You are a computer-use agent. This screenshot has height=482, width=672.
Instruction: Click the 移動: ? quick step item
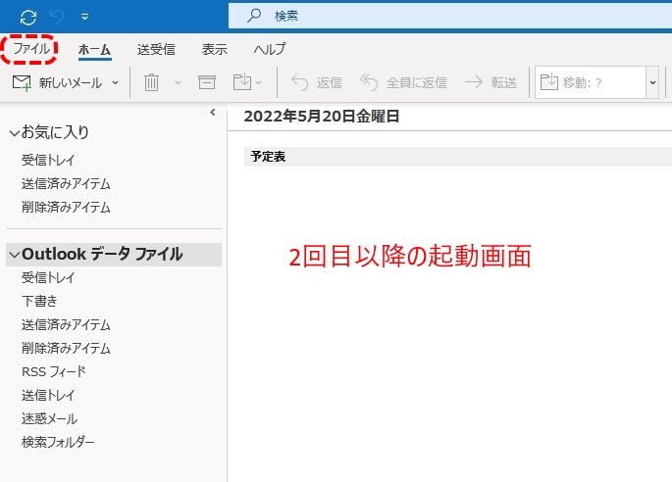pos(591,82)
